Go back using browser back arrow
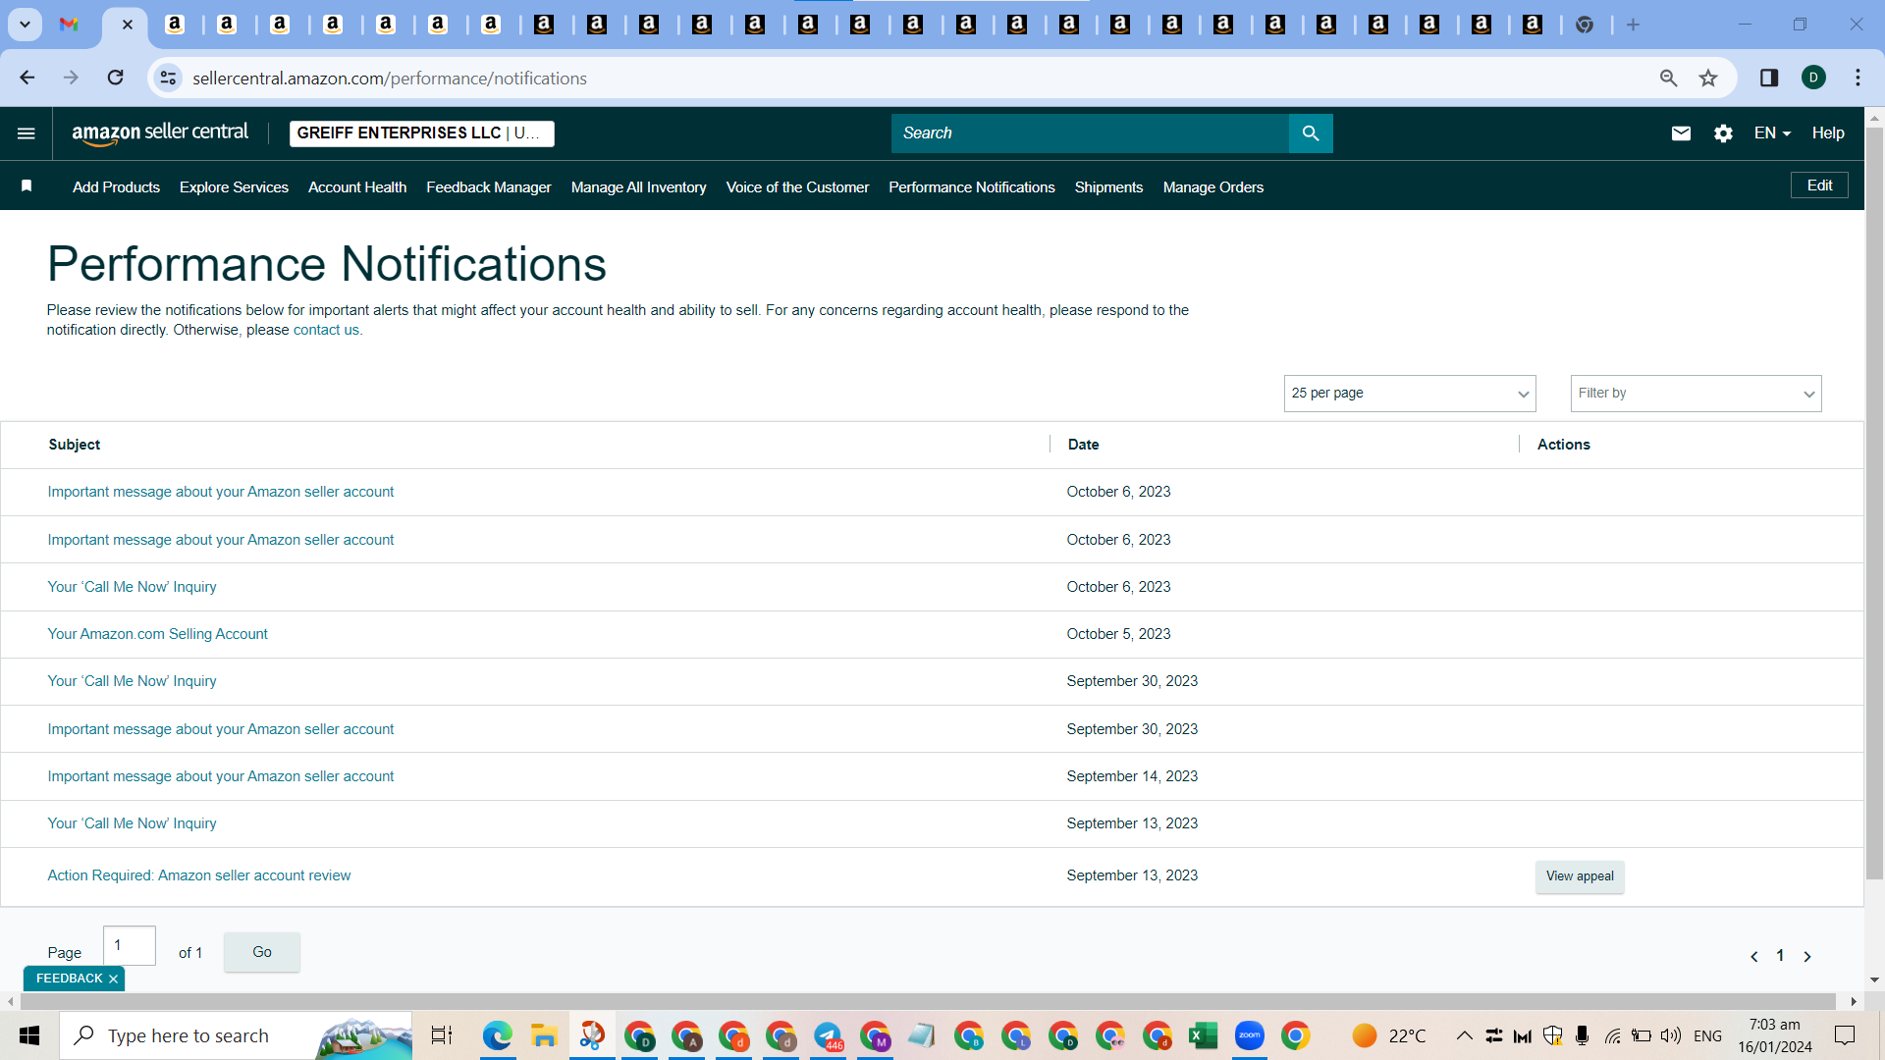Image resolution: width=1885 pixels, height=1060 pixels. [x=27, y=78]
